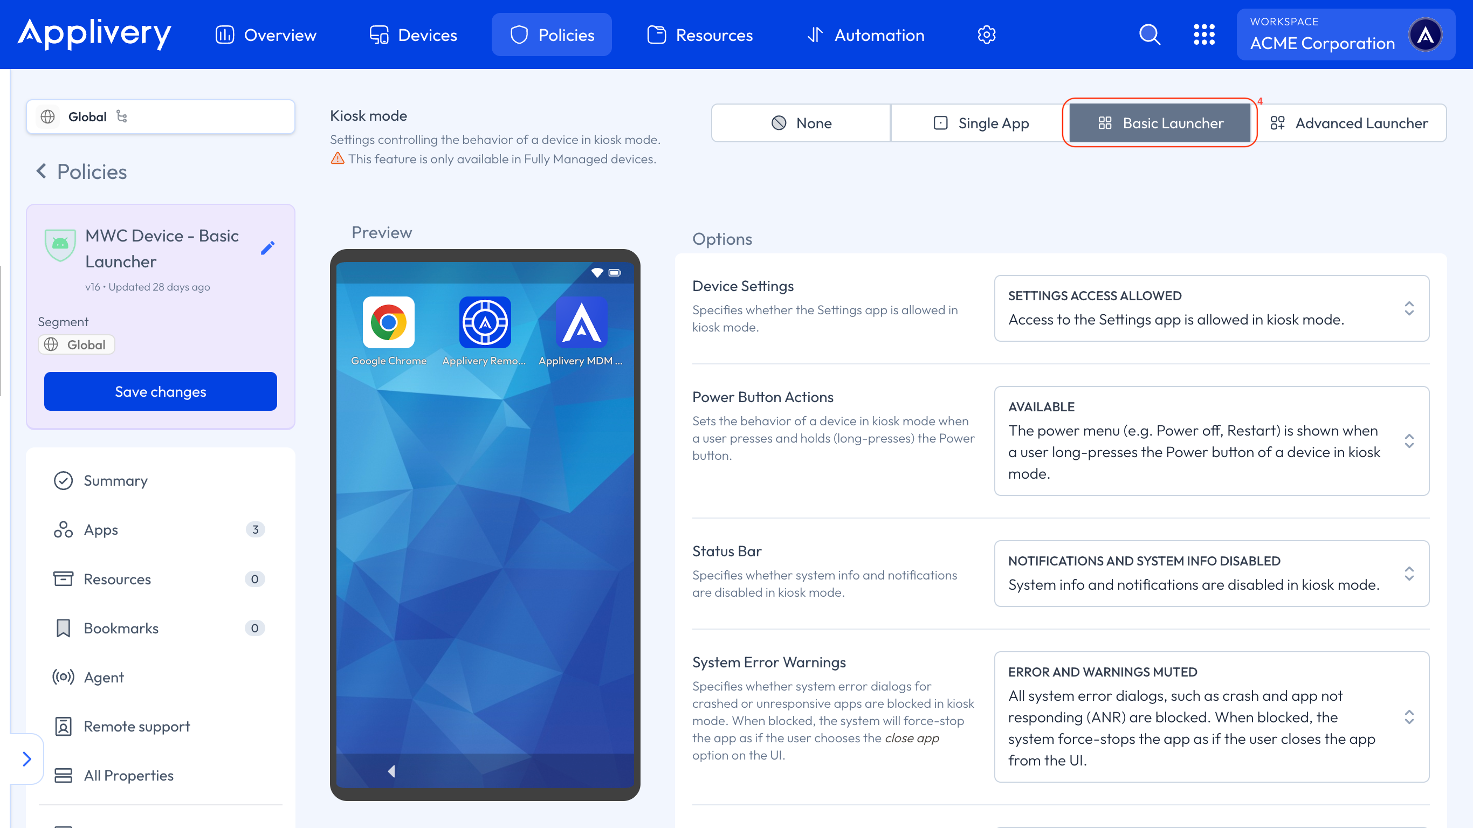Click the Global segment tag
This screenshot has height=828, width=1473.
pyautogui.click(x=77, y=344)
